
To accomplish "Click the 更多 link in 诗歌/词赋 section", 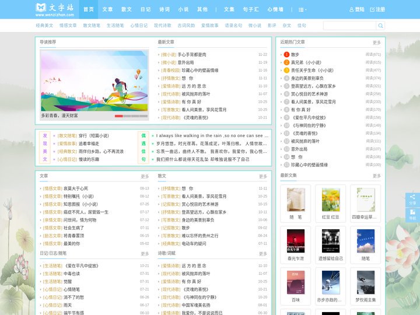I will point(263,254).
